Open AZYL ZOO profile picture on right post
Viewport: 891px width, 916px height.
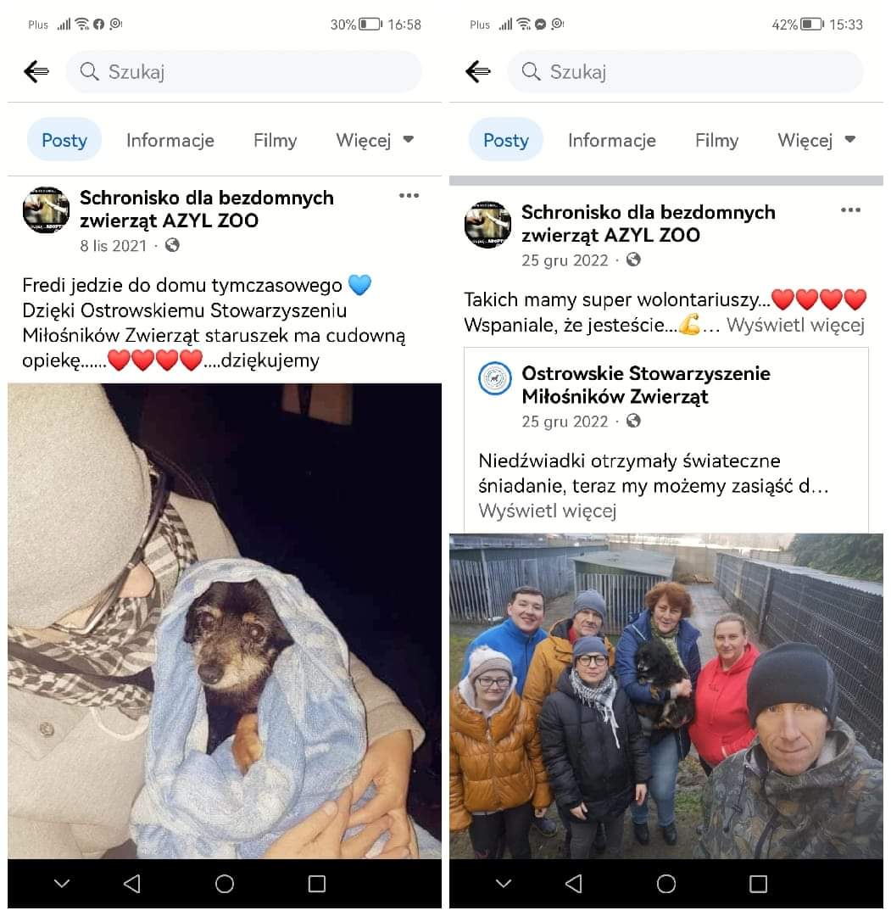tap(487, 224)
